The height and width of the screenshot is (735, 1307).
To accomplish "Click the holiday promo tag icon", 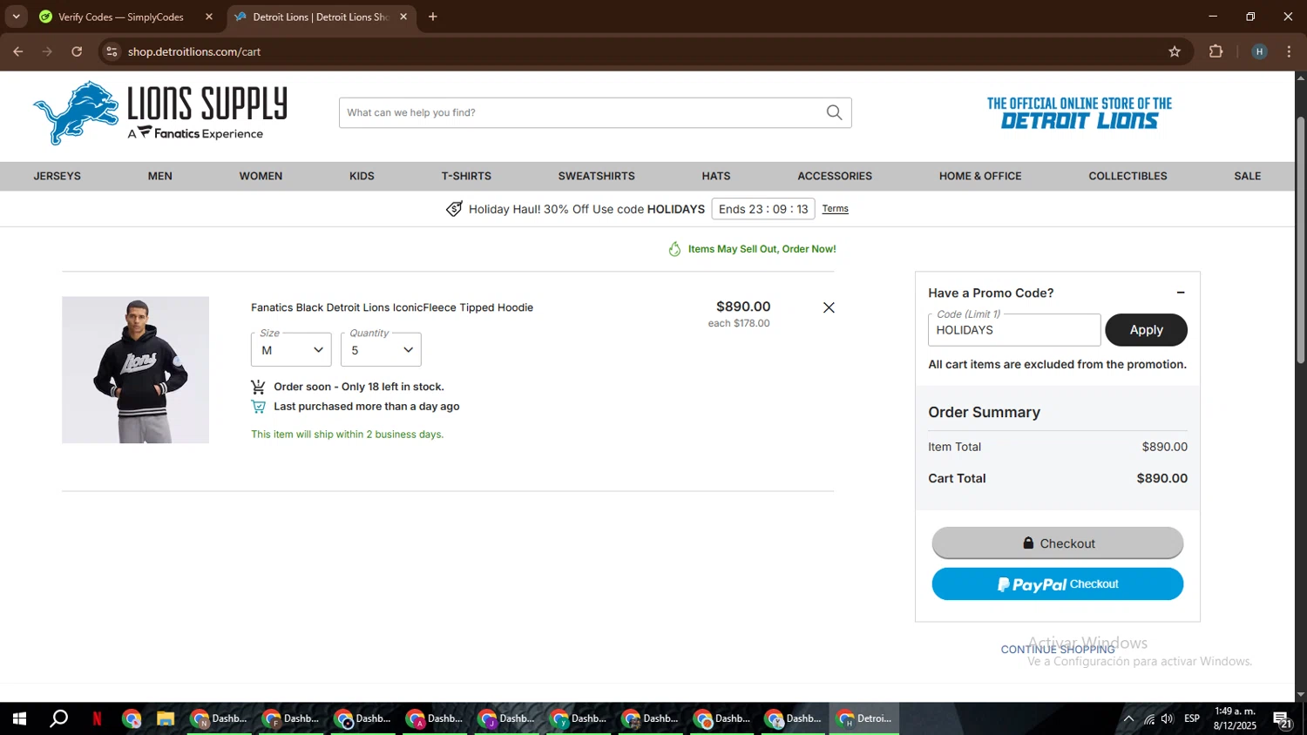I will [x=454, y=209].
